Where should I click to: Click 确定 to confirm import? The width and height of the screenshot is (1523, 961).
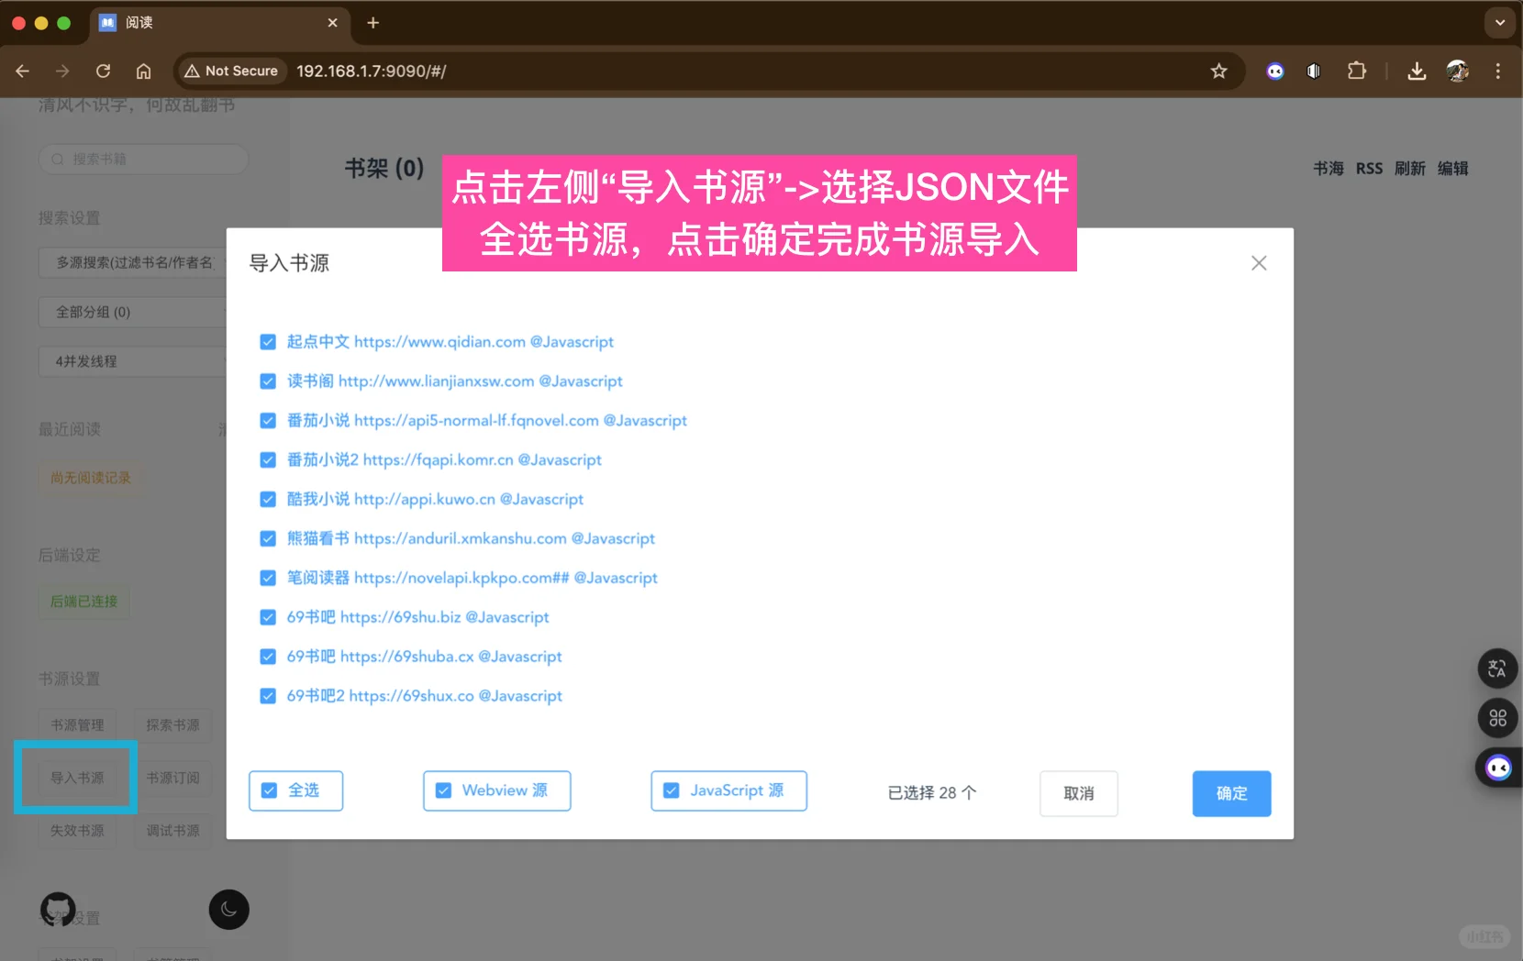click(x=1231, y=793)
